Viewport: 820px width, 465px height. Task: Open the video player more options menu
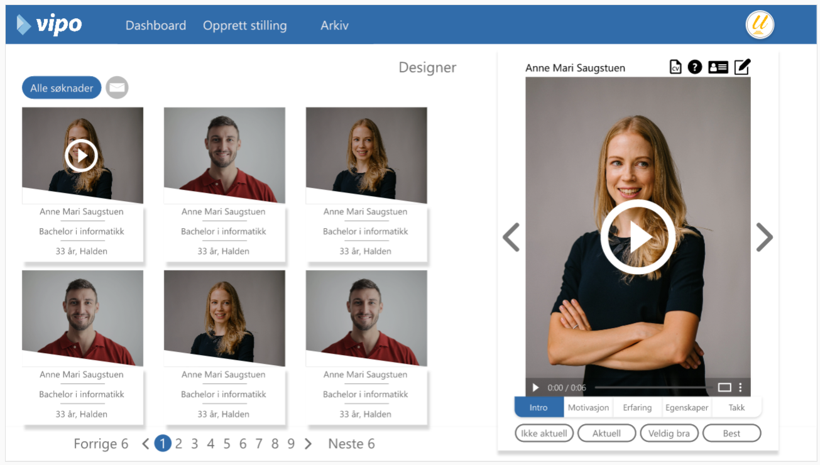point(740,388)
